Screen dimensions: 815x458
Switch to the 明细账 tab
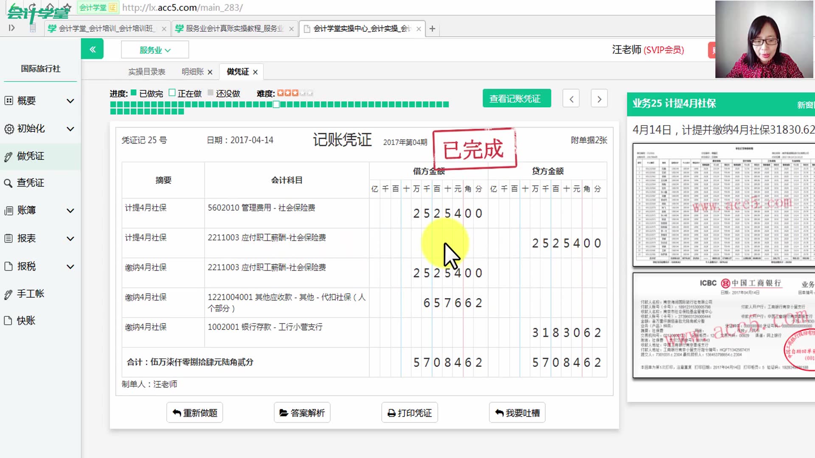tap(192, 71)
